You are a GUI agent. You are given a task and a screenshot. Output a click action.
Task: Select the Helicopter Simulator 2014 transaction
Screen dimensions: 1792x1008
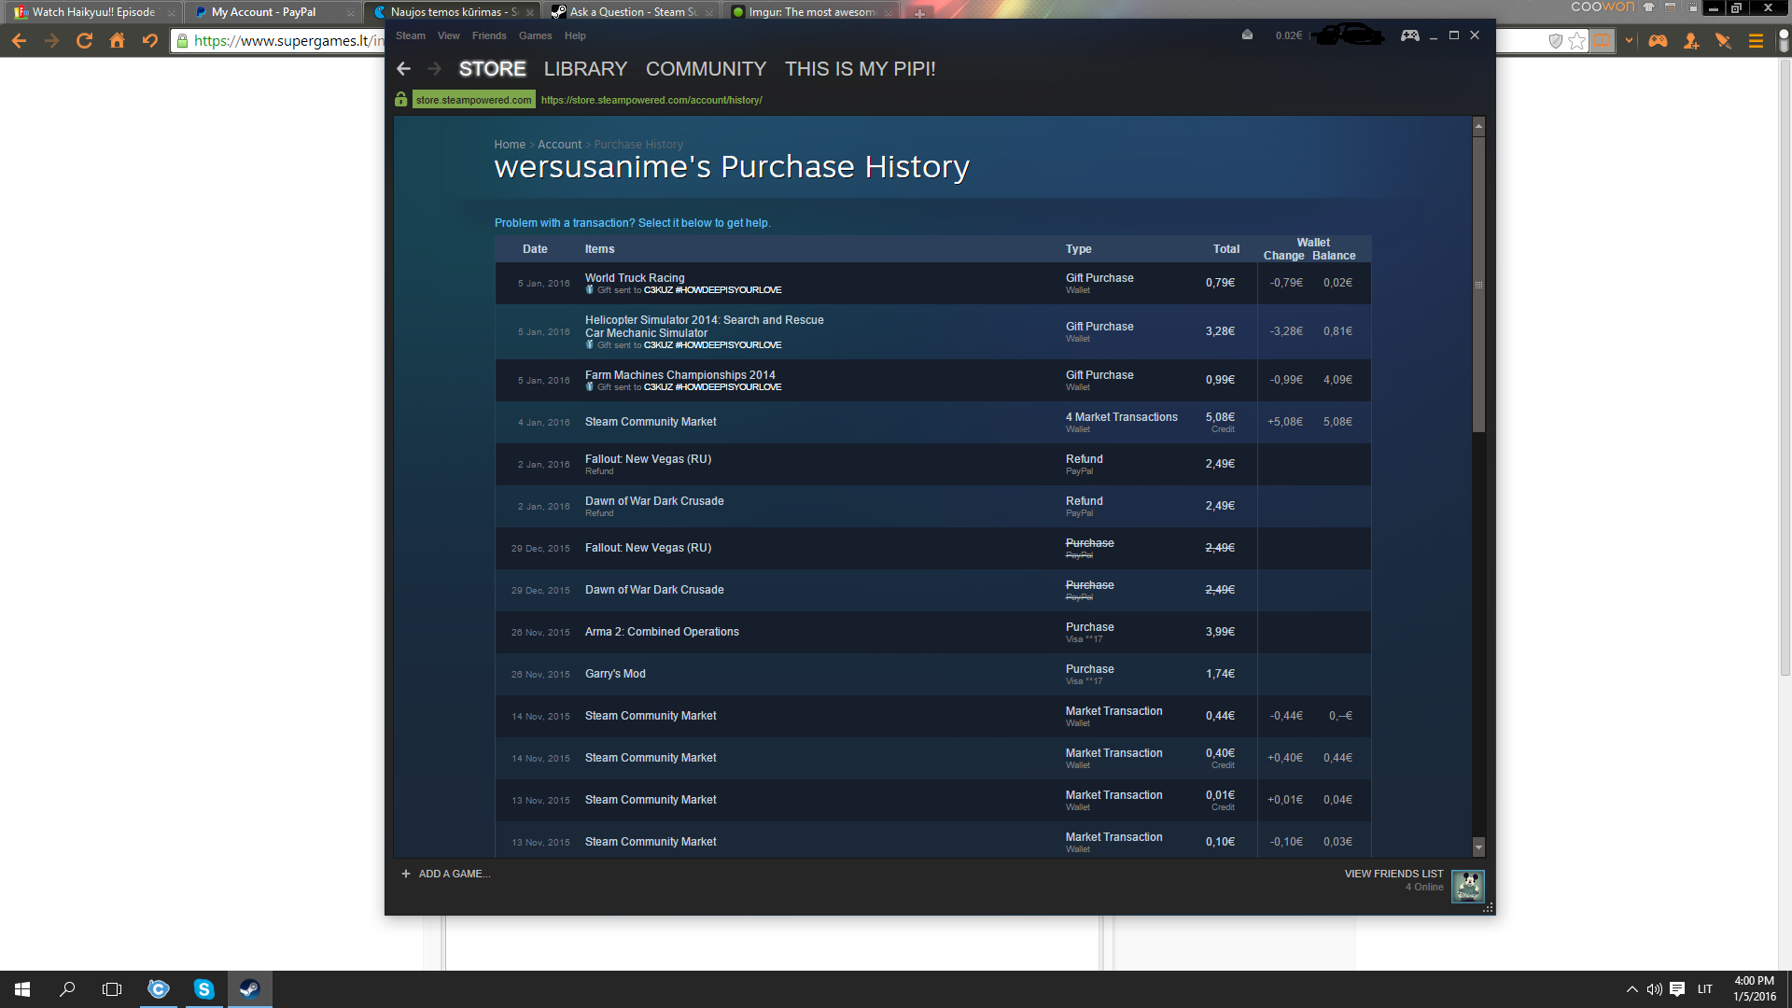coord(932,331)
